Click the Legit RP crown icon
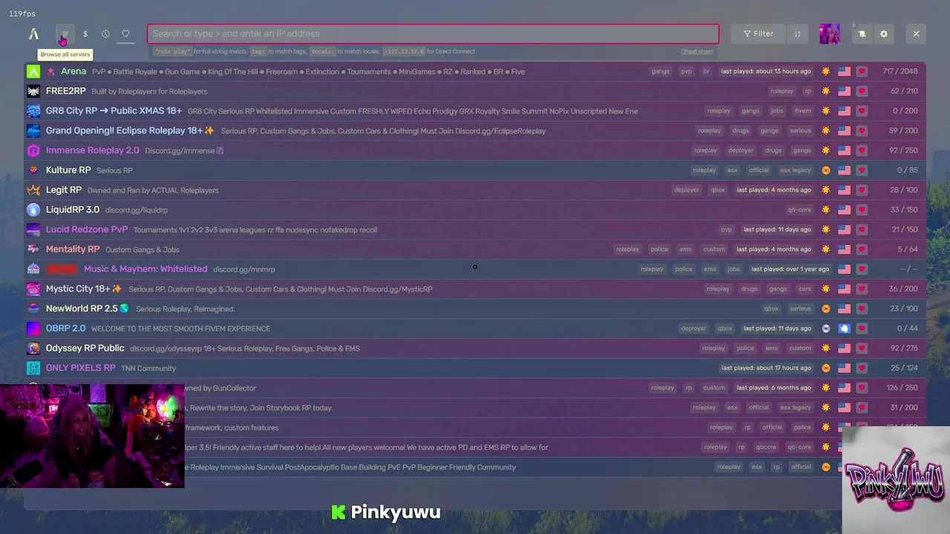Screen dimensions: 950x534 [33, 190]
